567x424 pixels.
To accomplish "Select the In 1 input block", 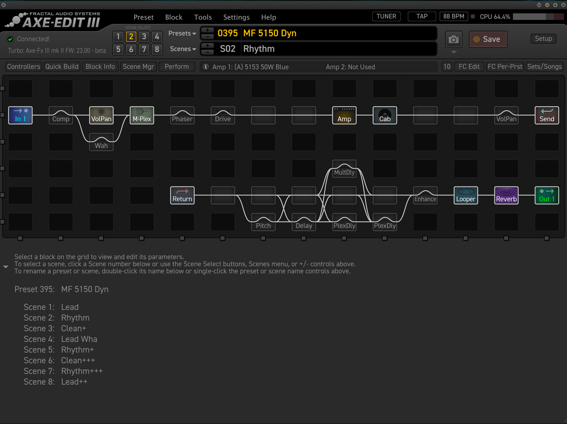I will click(20, 115).
